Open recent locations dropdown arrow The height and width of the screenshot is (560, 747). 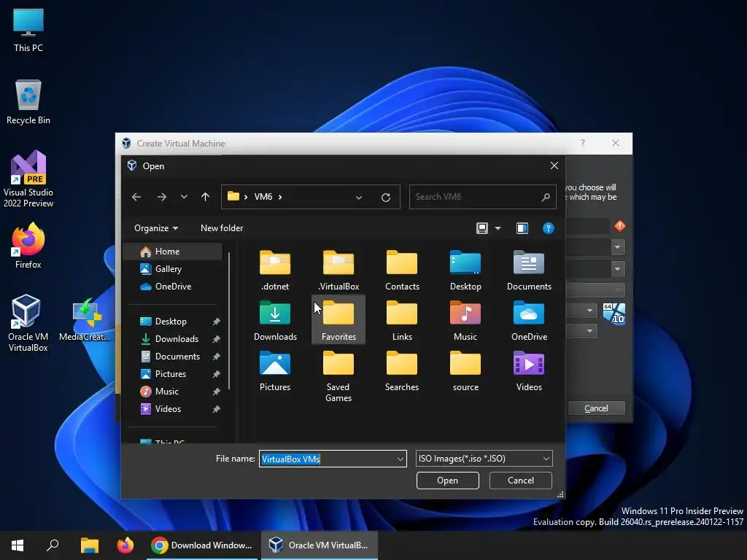(x=184, y=197)
